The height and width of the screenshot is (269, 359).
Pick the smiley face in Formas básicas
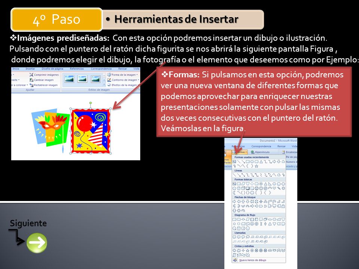(257, 188)
